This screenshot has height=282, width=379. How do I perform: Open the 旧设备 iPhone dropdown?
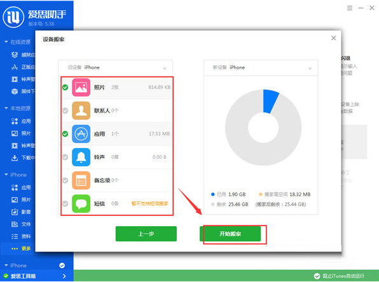pos(116,67)
